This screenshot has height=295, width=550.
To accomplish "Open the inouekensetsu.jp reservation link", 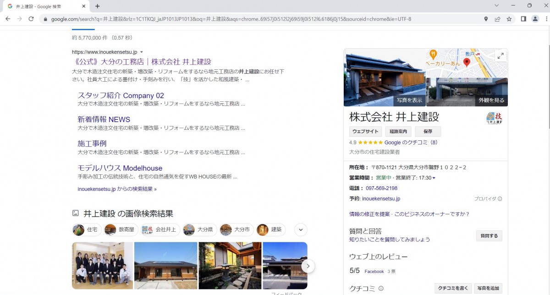I will point(381,199).
